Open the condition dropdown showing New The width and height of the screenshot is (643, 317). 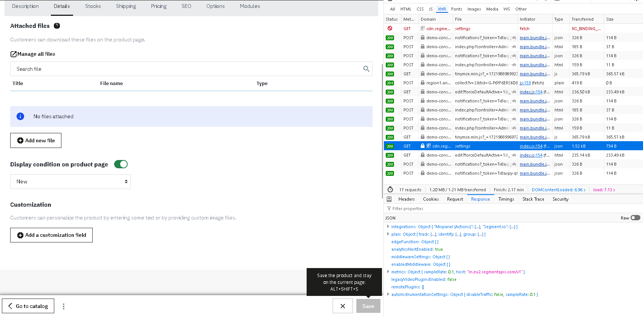click(70, 181)
